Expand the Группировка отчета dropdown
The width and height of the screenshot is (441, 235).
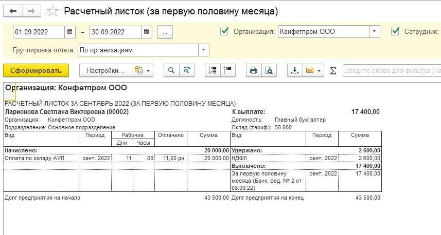pyautogui.click(x=204, y=50)
